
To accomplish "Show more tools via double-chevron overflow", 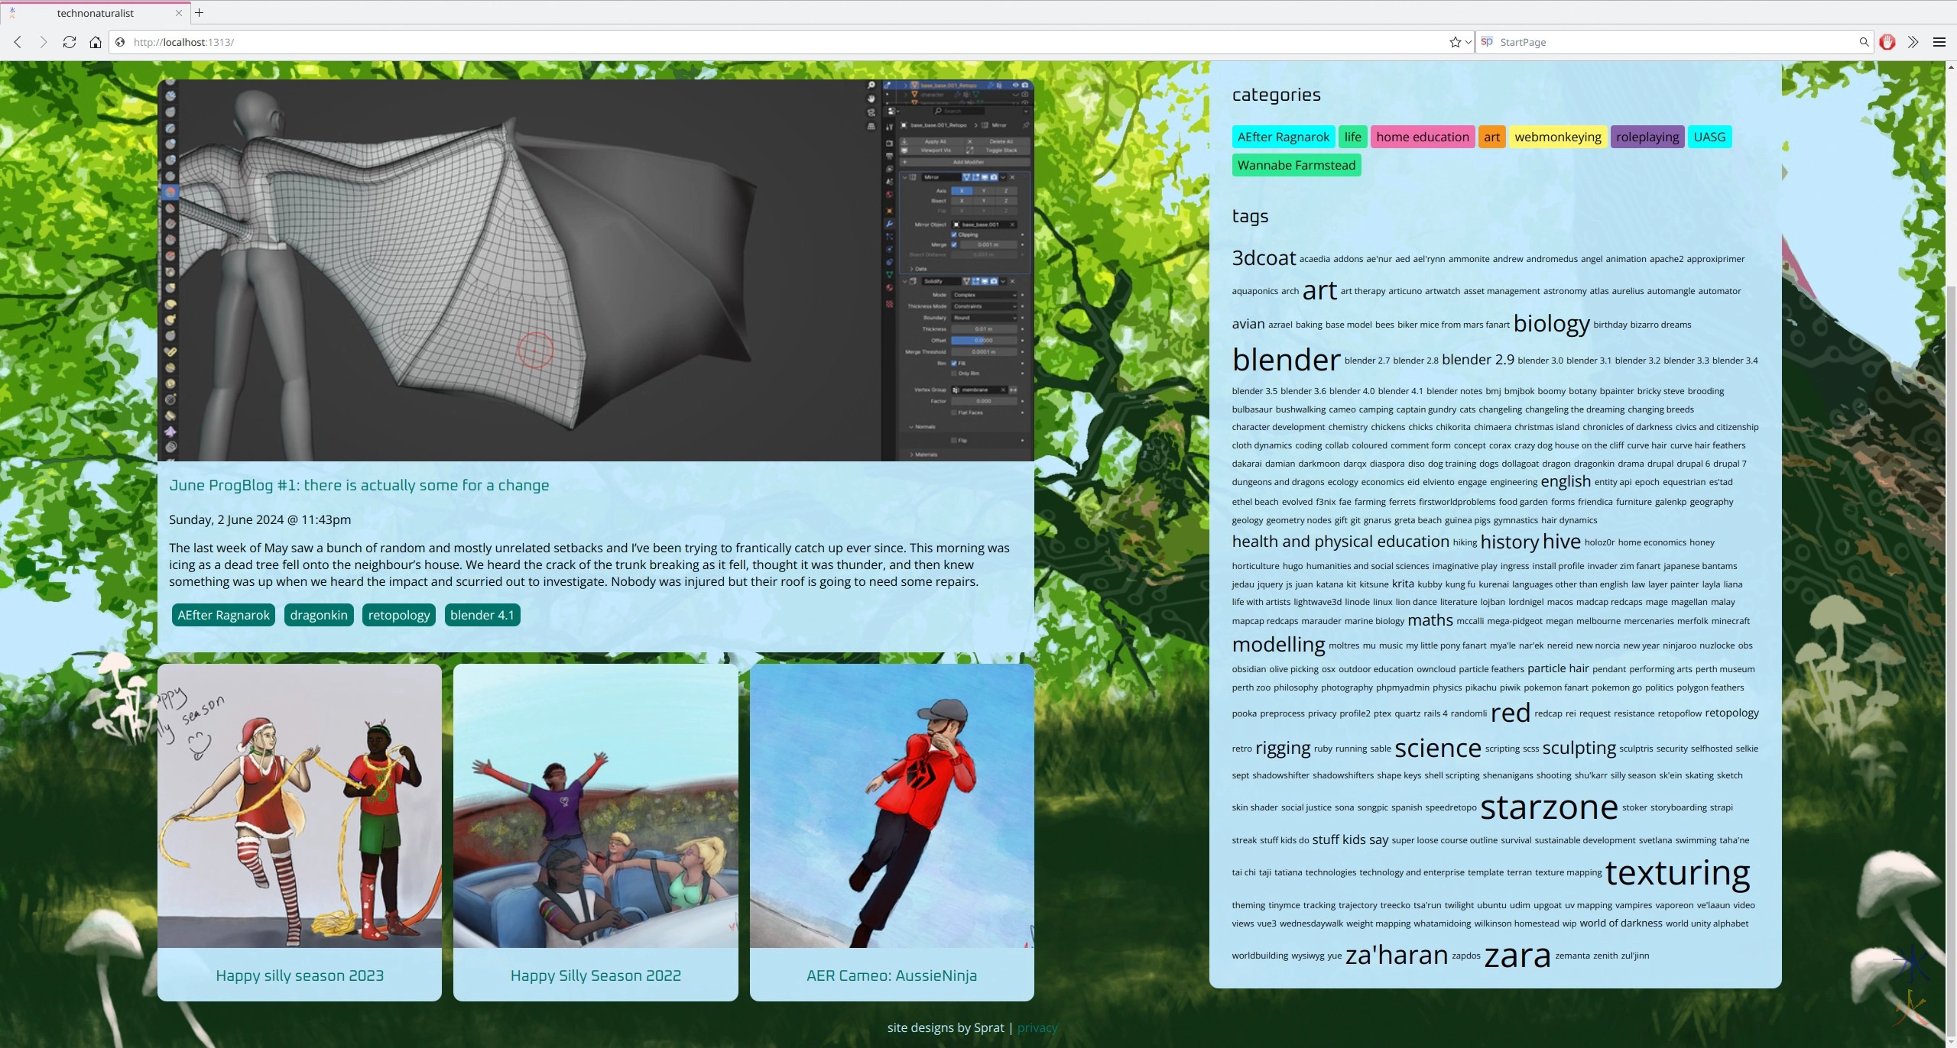I will (x=1913, y=42).
